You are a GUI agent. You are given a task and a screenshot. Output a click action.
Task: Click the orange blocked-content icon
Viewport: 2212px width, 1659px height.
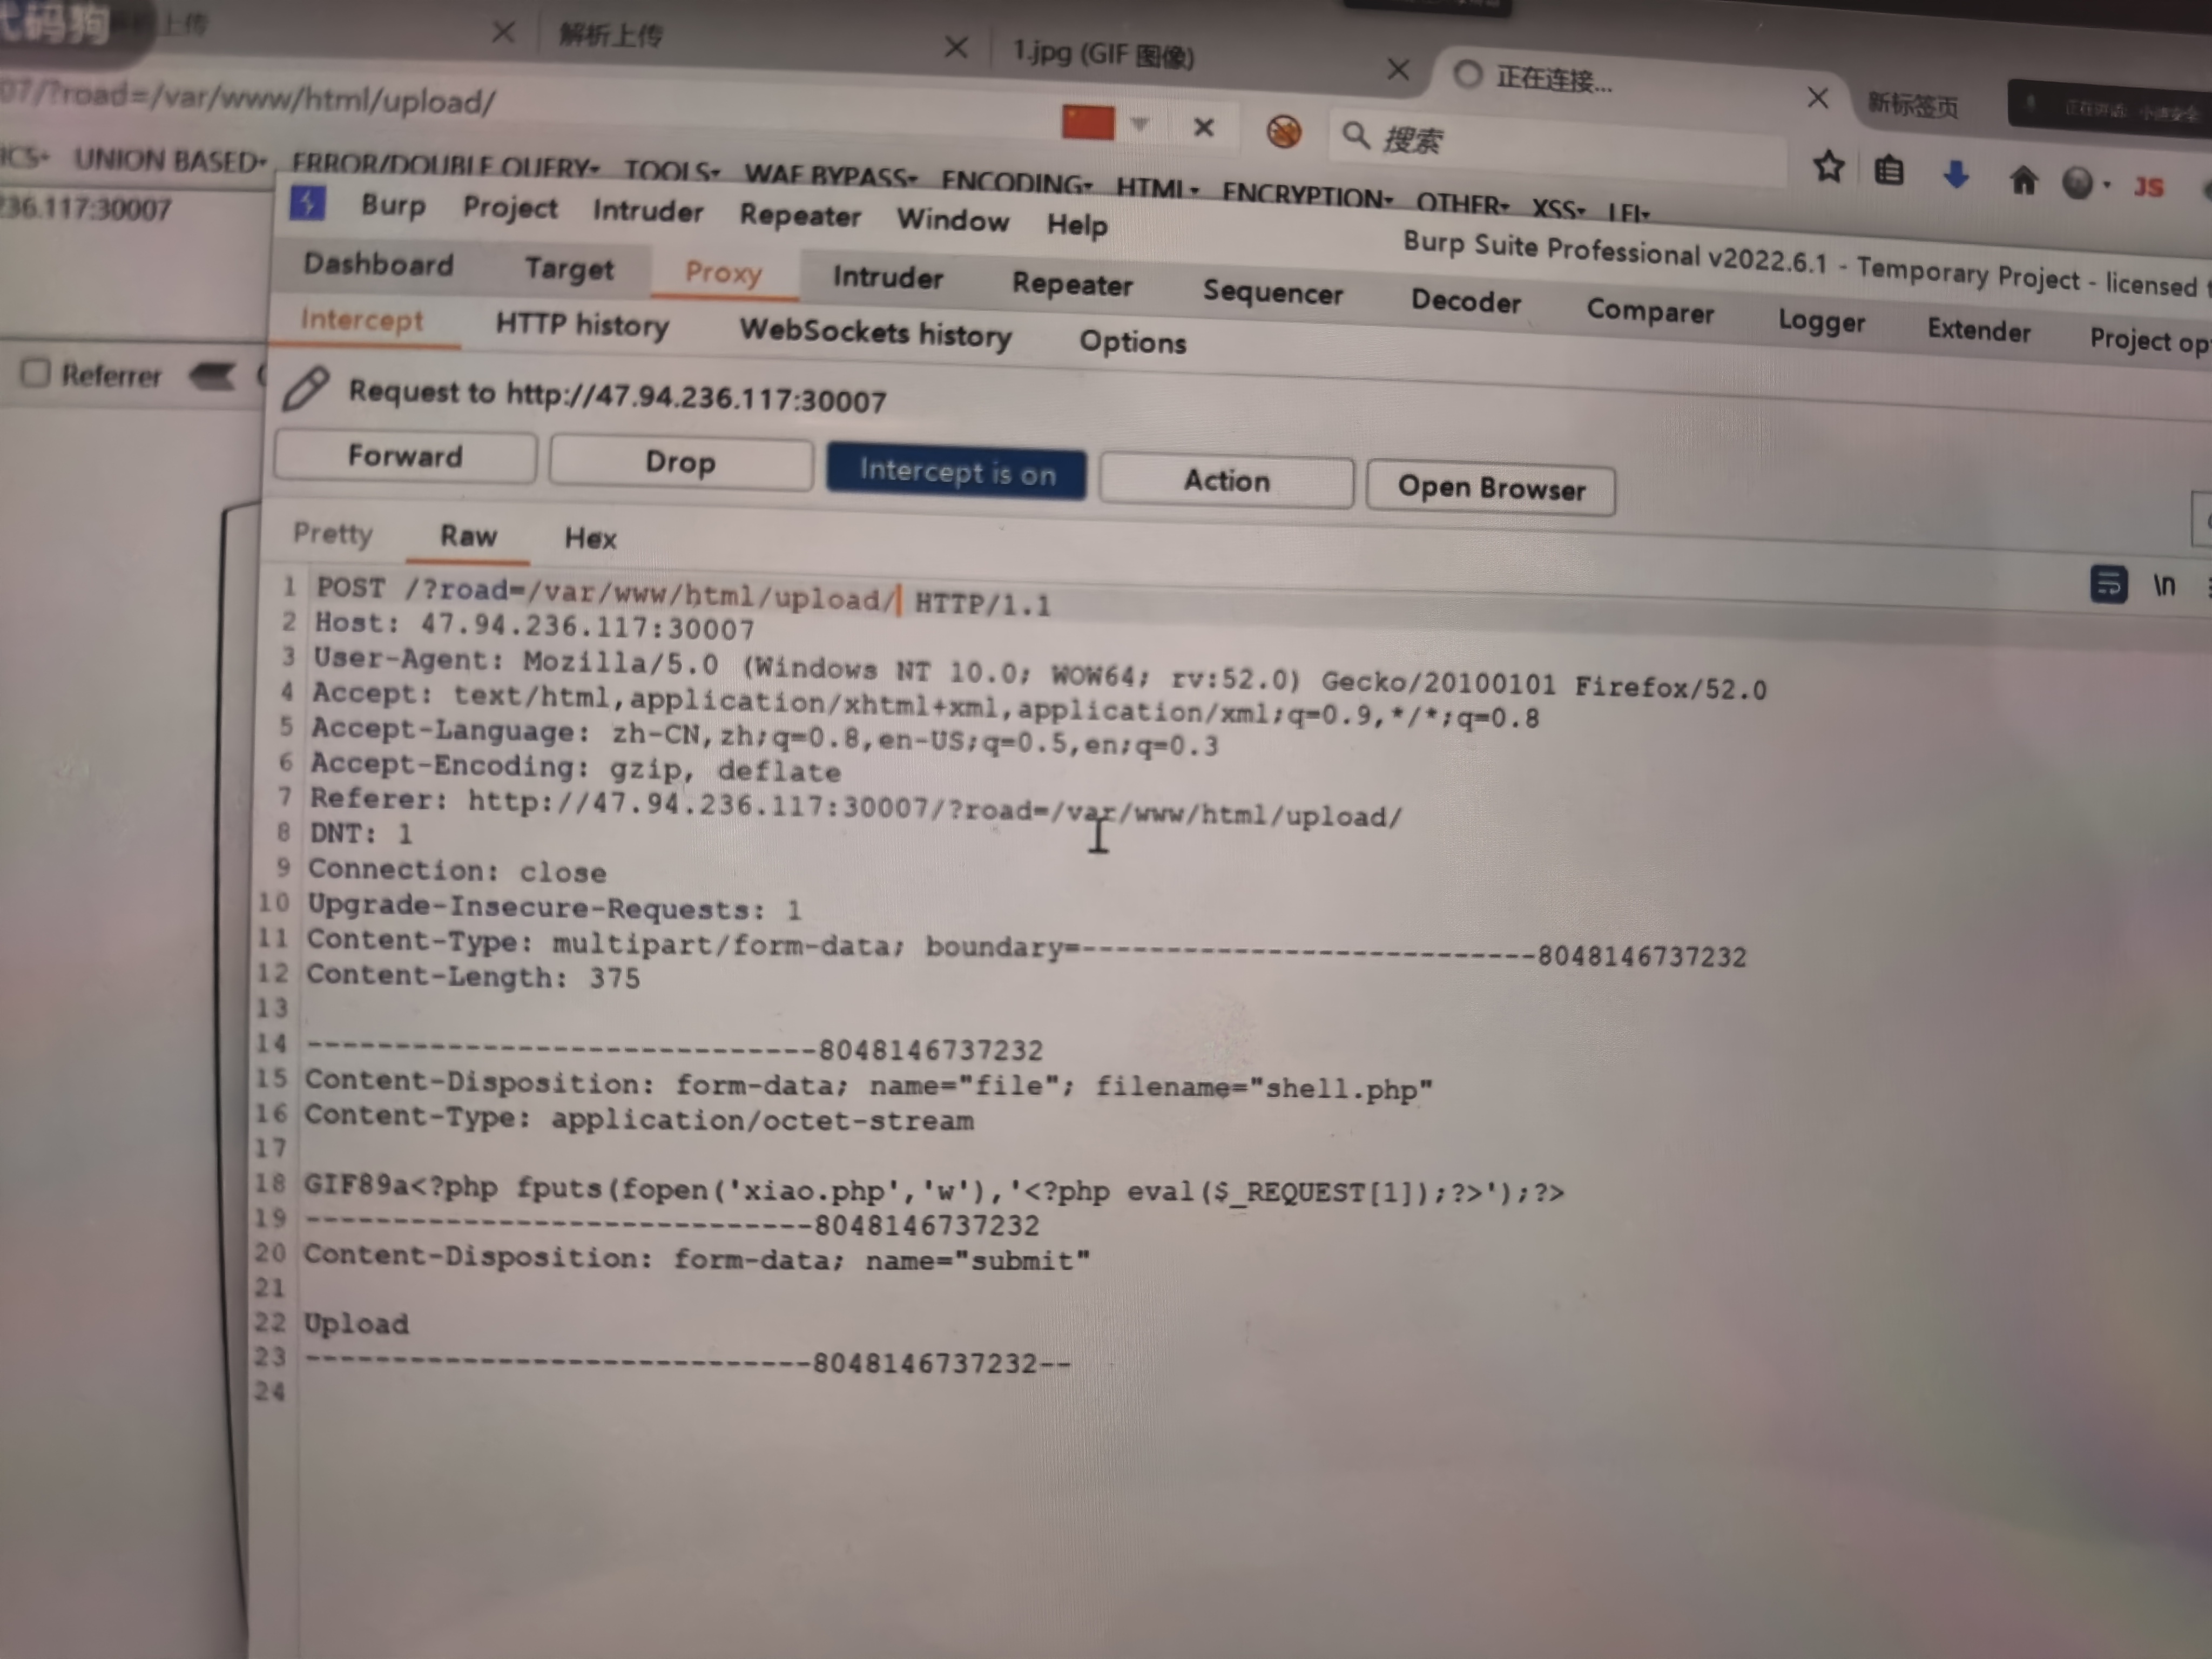pos(1283,132)
